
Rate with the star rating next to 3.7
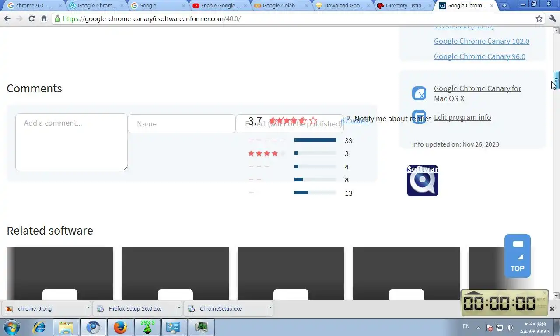[293, 121]
